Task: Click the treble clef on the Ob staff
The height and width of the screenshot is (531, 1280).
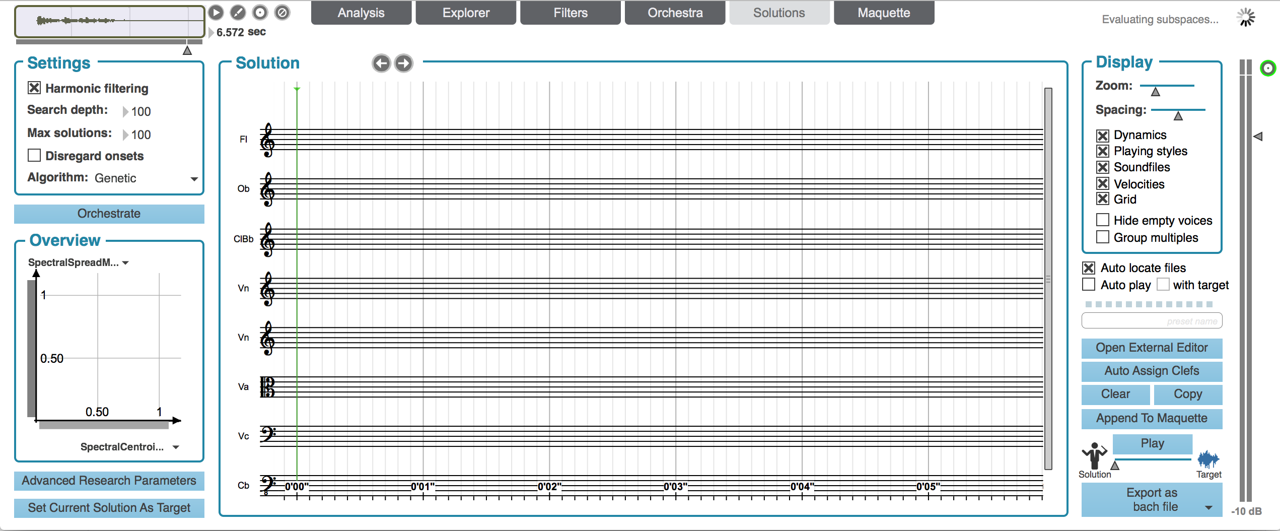Action: tap(267, 189)
